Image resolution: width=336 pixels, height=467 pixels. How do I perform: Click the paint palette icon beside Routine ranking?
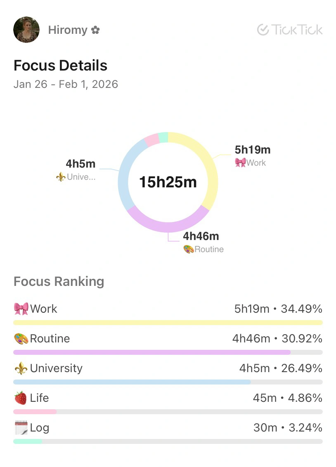(21, 339)
